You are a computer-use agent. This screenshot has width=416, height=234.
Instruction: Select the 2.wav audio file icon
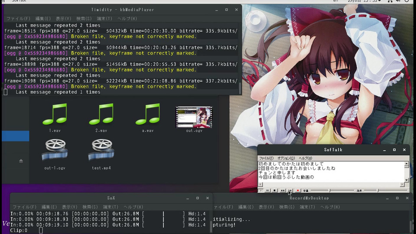click(x=101, y=114)
